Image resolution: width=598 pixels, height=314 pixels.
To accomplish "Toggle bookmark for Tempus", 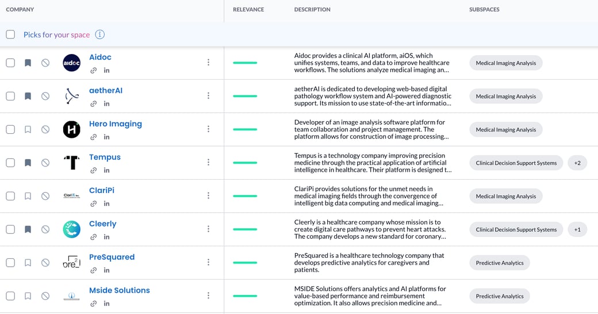I will [28, 162].
